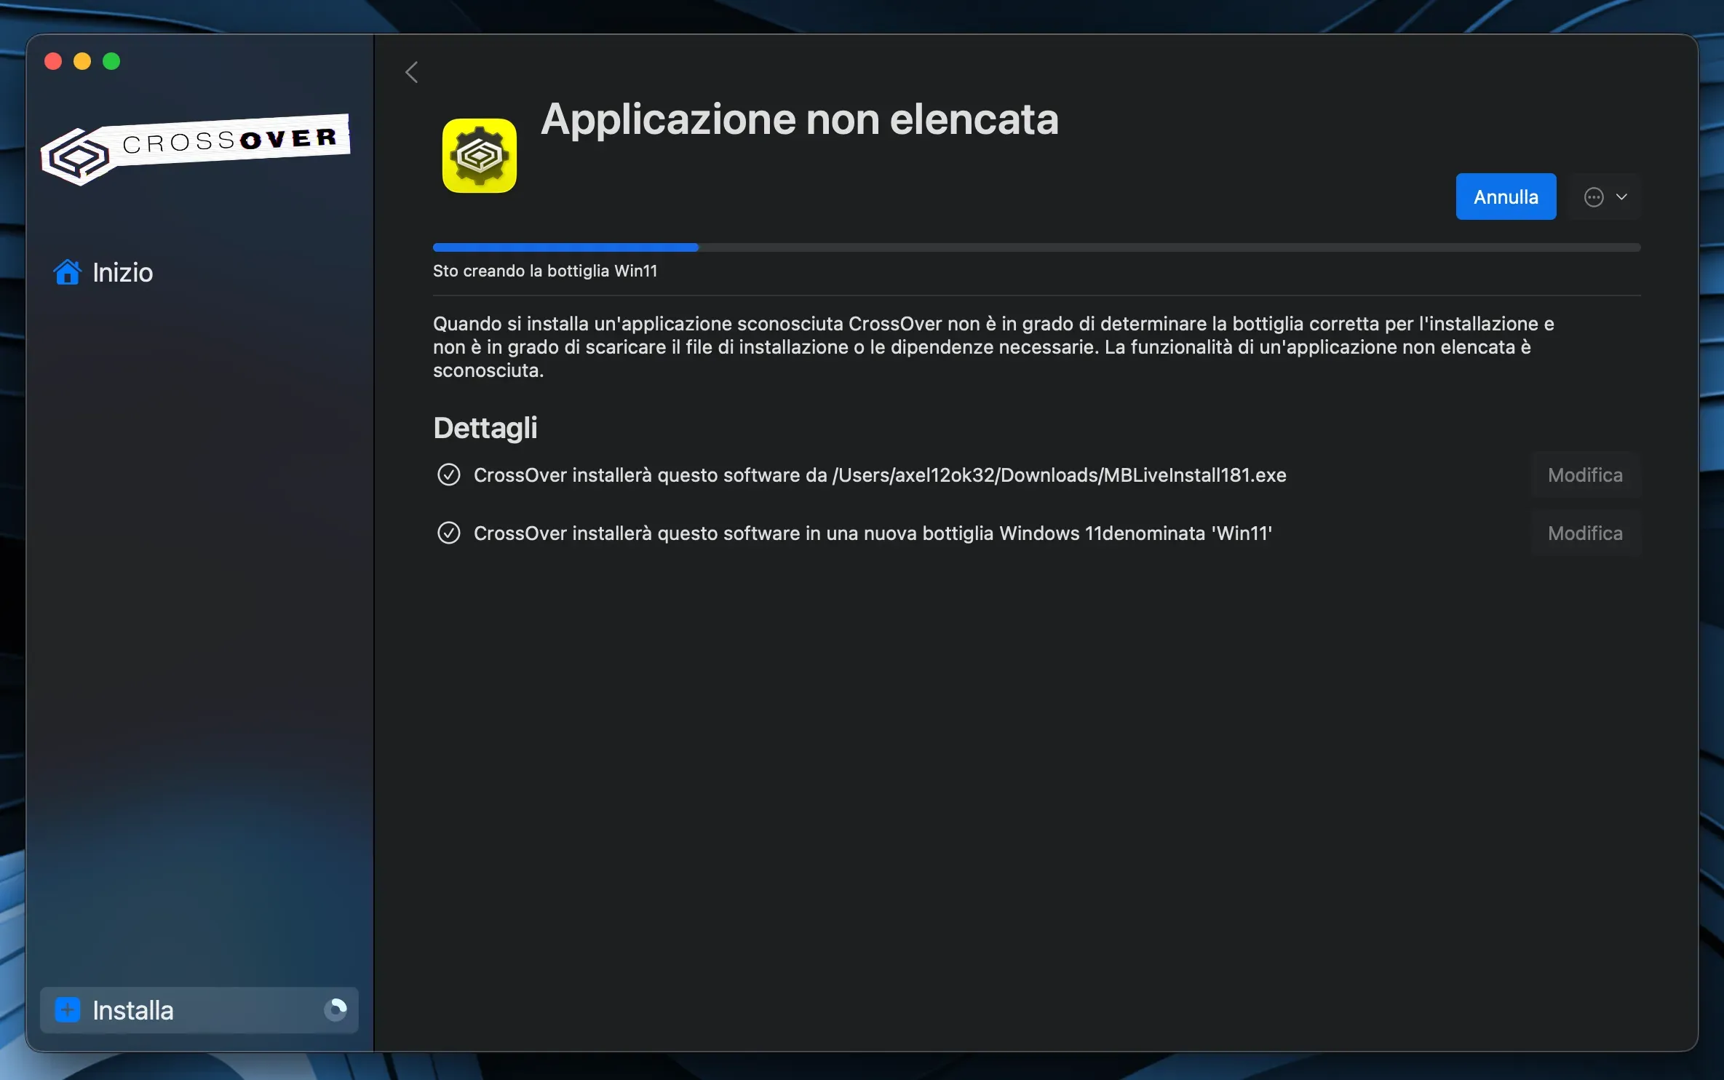Click the unknown application description paragraph
The width and height of the screenshot is (1724, 1080).
pos(993,347)
